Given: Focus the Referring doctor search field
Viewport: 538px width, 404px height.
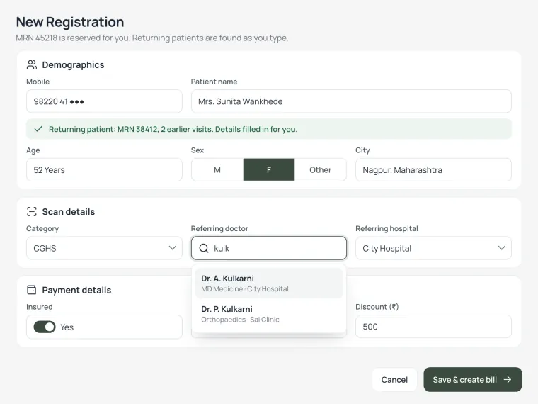Looking at the screenshot, I should tap(269, 248).
